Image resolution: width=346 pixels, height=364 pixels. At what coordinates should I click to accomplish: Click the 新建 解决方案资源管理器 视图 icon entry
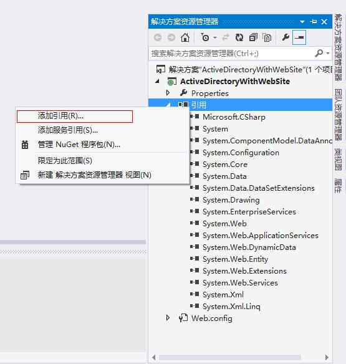(95, 175)
